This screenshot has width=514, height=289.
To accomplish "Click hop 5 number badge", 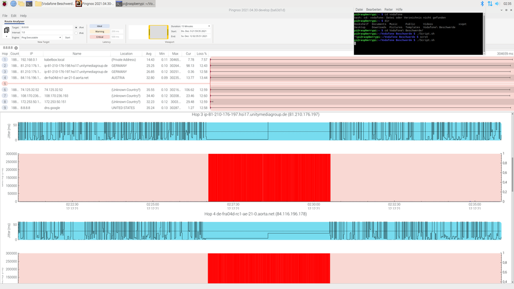I will coord(5,83).
